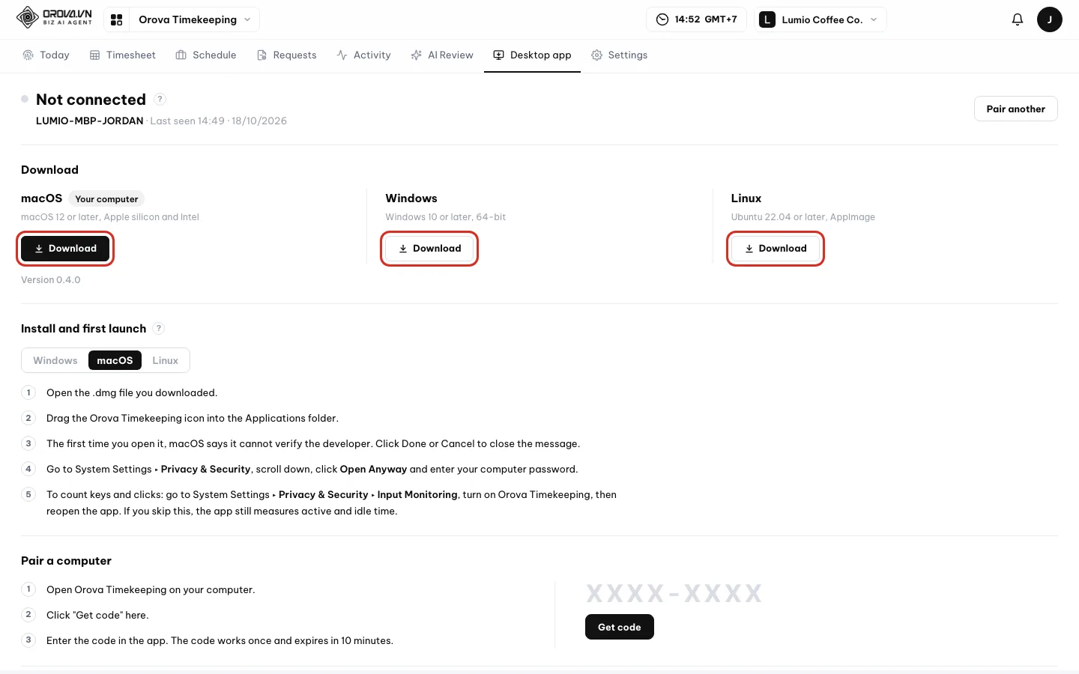Click the Version 0.4.0 text
Screen dimensions: 1079x674
coord(51,280)
